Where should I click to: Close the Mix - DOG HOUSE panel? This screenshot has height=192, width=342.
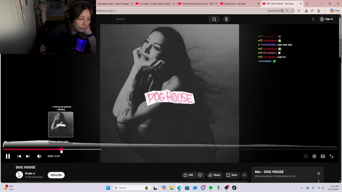[x=318, y=174]
